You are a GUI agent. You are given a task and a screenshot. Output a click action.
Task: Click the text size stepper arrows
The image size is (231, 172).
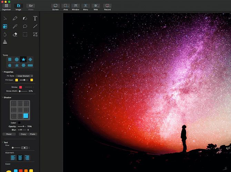29,148
